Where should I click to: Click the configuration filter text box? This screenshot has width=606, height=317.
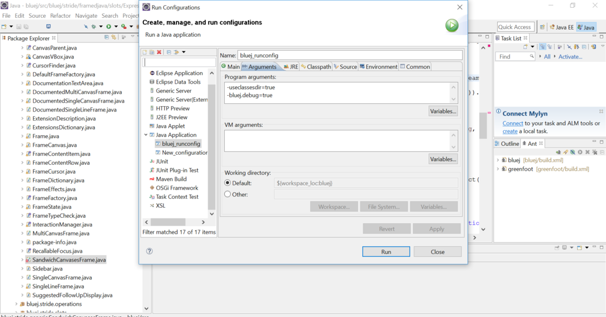point(179,62)
